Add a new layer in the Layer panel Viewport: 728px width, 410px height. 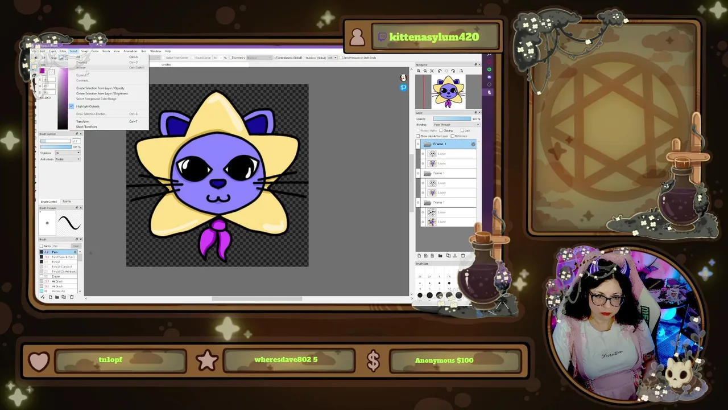(419, 256)
